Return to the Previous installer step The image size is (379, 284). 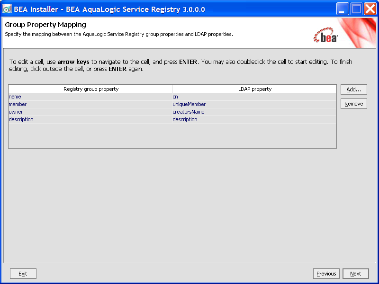click(326, 274)
